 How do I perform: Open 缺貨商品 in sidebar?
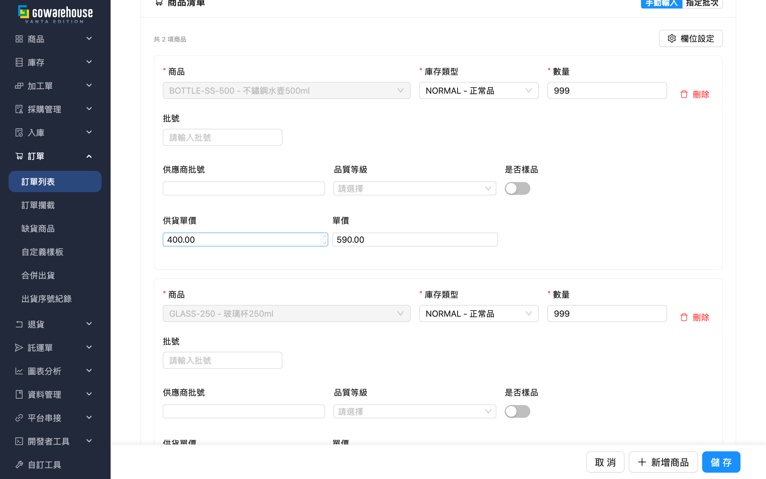coord(38,228)
